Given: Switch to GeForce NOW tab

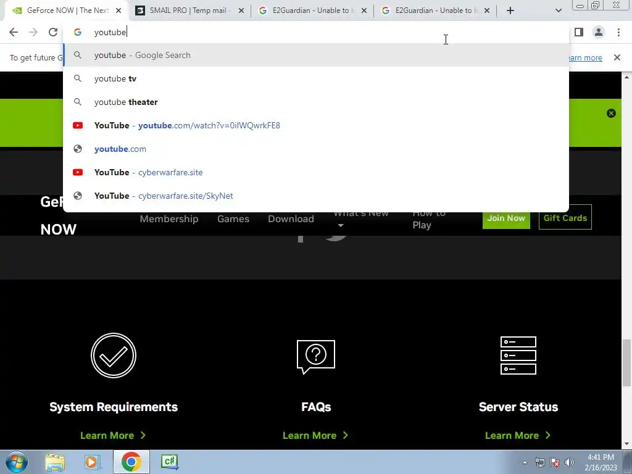Looking at the screenshot, I should click(x=67, y=10).
